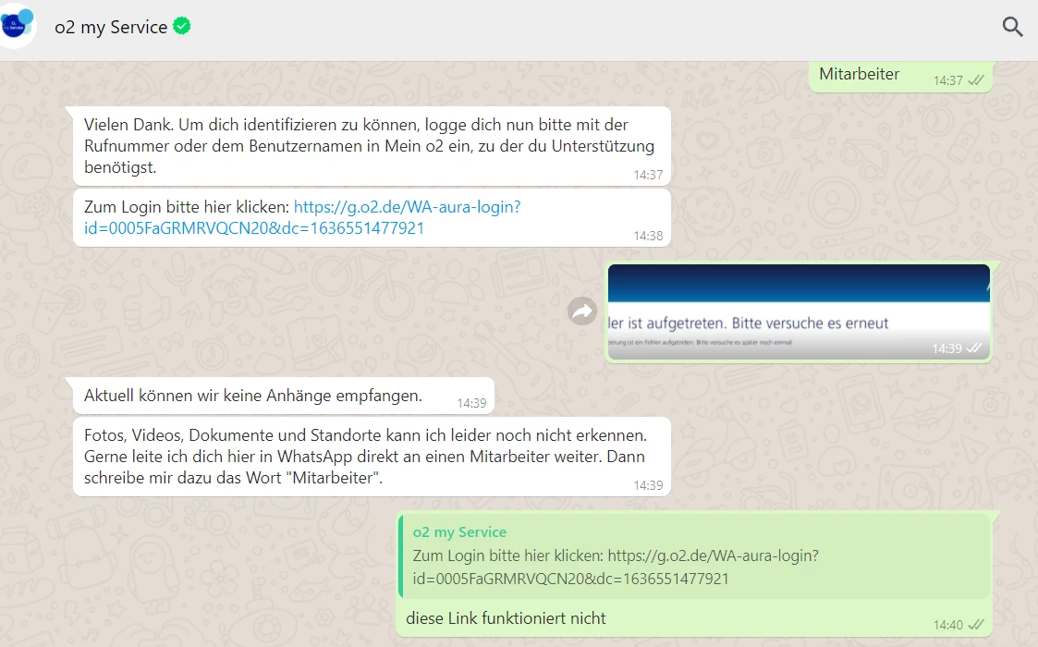Open the sent error screenshot image
1038x647 pixels.
[x=799, y=311]
